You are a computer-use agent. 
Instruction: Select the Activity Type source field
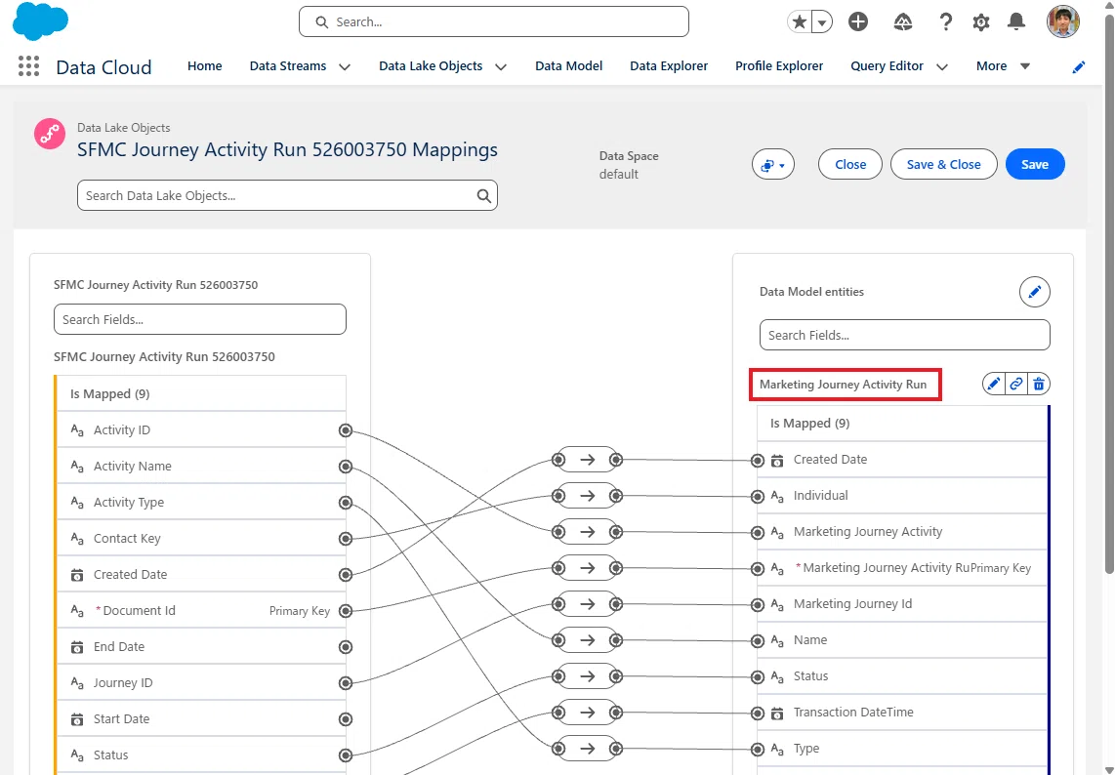tap(201, 502)
